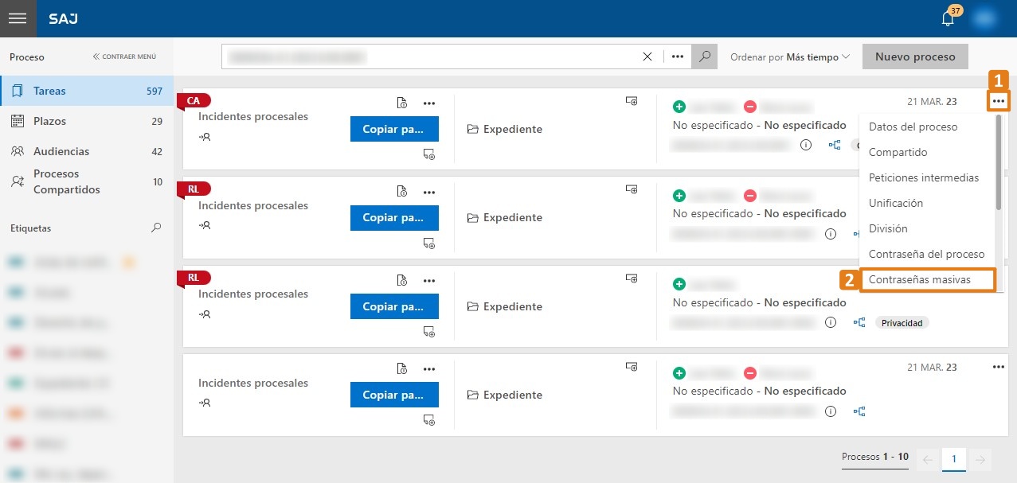The image size is (1017, 483).
Task: Open the three-dots menu of the last process card
Action: (x=999, y=367)
